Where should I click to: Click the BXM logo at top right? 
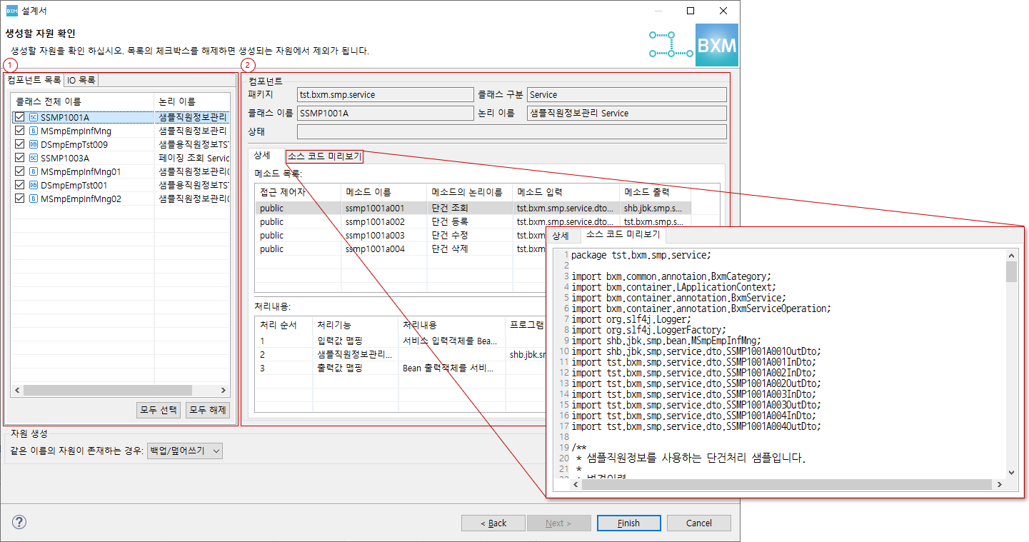tap(716, 44)
